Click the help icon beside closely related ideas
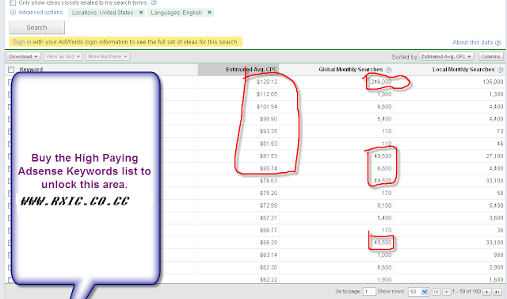 click(154, 2)
